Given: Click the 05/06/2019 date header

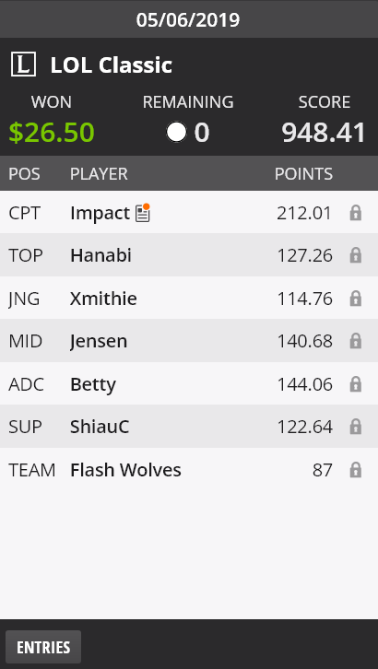Looking at the screenshot, I should point(188,19).
